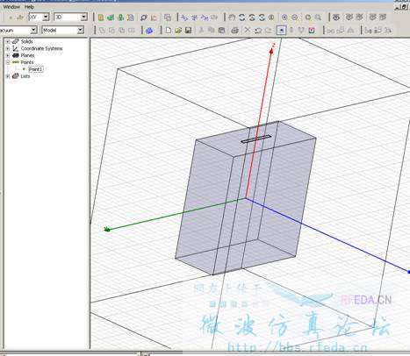
Task: Expand the Planes tree node
Action: (8, 55)
